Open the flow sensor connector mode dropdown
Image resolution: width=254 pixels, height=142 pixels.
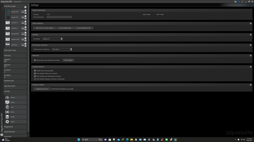pos(62,49)
